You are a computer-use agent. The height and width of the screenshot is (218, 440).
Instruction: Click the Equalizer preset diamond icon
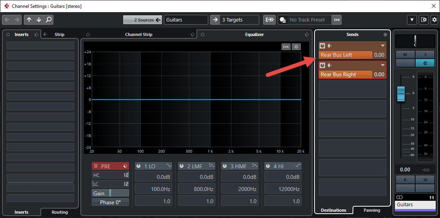coord(307,35)
